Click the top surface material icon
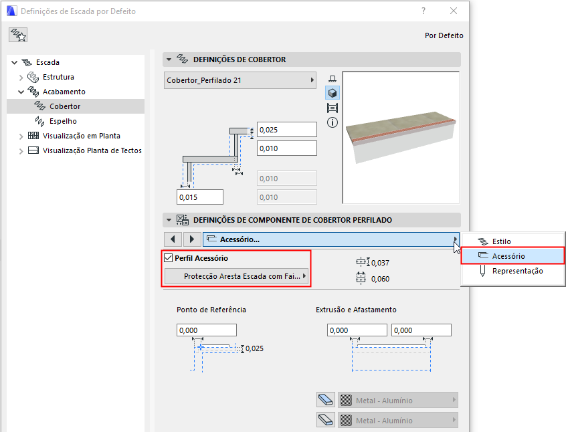 (x=326, y=400)
